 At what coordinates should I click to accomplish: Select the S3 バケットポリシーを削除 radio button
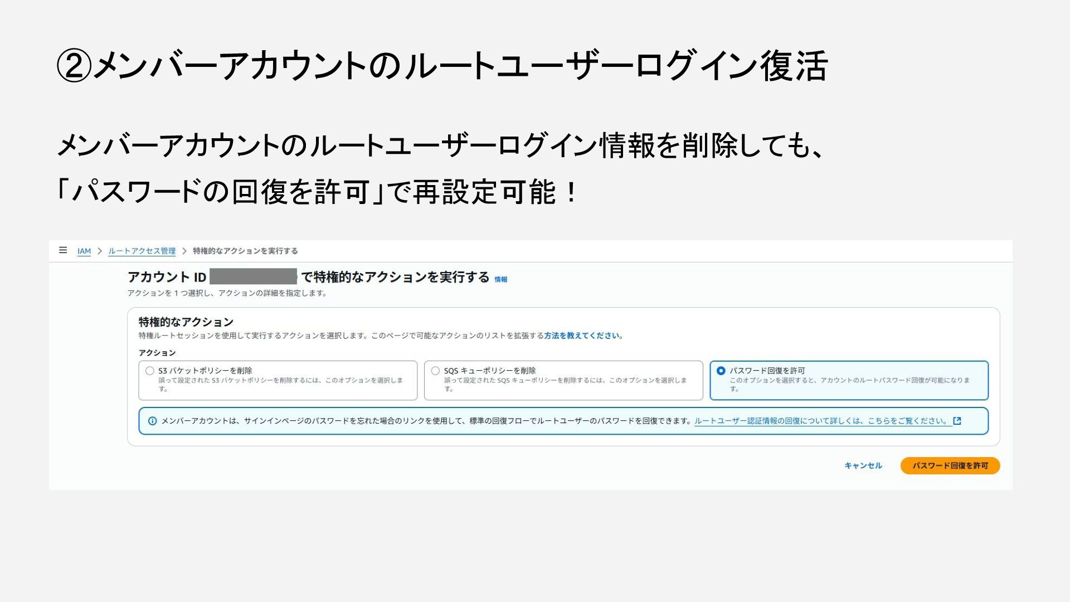pyautogui.click(x=150, y=371)
